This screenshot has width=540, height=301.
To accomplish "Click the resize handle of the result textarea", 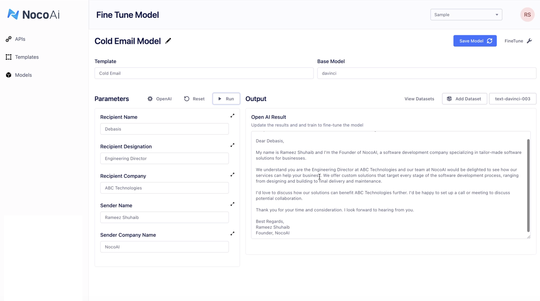I will click(528, 237).
